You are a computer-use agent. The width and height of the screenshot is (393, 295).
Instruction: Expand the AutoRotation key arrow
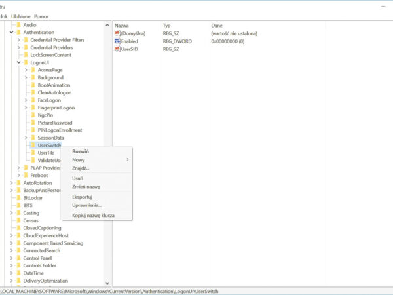(11, 183)
